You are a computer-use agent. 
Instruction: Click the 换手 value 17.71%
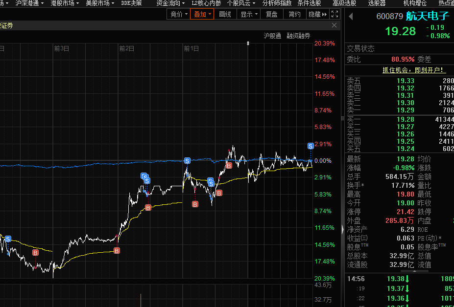pyautogui.click(x=403, y=185)
